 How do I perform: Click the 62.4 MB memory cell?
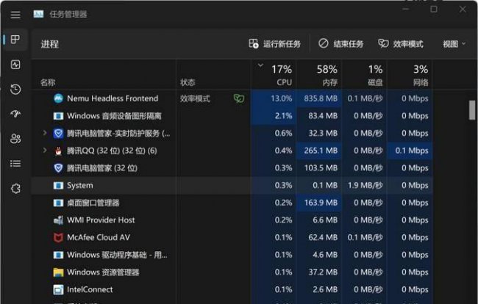(x=319, y=237)
